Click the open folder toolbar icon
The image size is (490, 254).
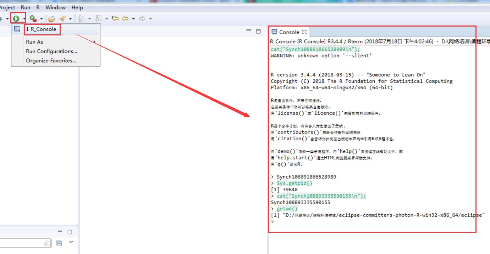[x=52, y=18]
